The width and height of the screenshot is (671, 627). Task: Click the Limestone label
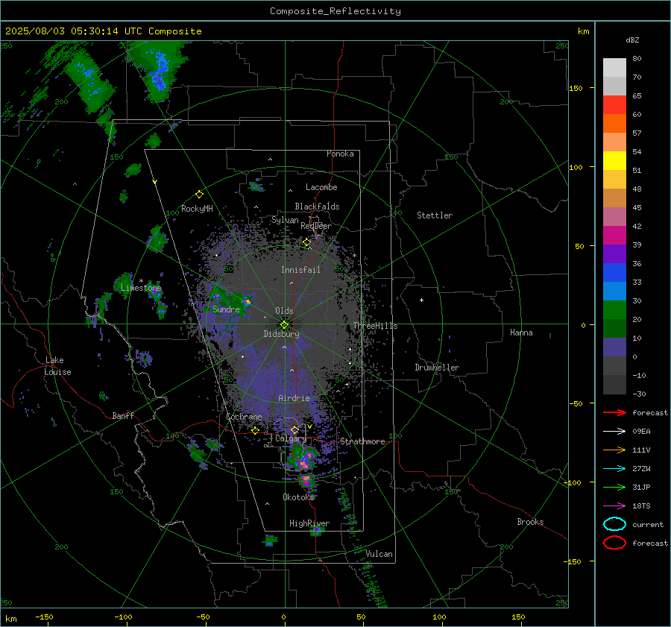pyautogui.click(x=141, y=288)
